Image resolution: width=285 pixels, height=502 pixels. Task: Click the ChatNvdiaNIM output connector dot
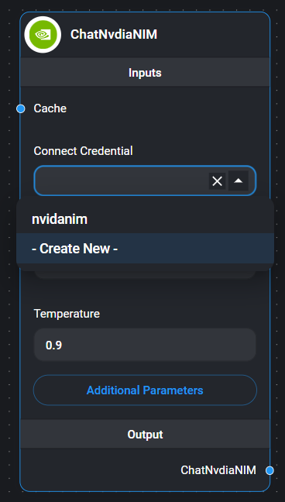270,470
